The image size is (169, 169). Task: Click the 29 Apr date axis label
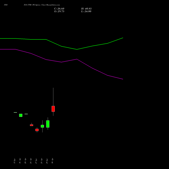pos(47,161)
